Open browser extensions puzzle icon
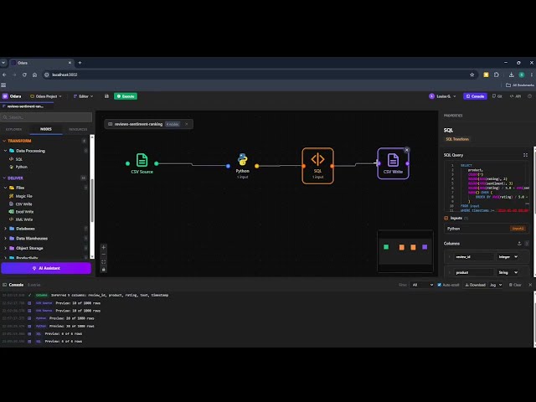 497,75
